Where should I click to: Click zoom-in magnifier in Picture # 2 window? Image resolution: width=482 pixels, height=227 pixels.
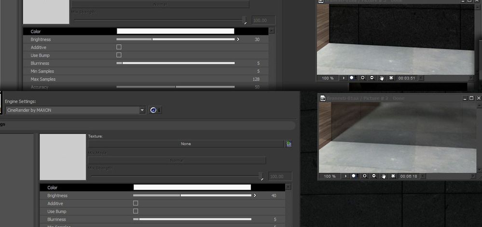pos(365,176)
